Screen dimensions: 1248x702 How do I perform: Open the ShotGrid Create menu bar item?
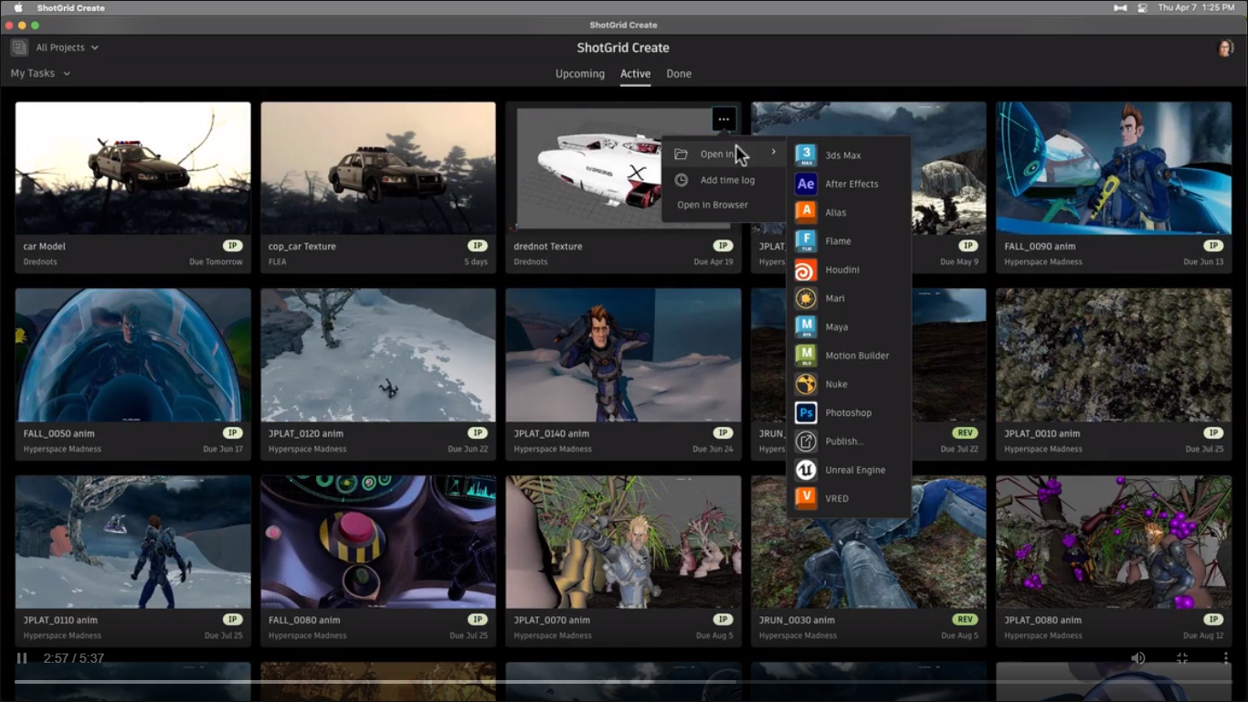click(71, 7)
